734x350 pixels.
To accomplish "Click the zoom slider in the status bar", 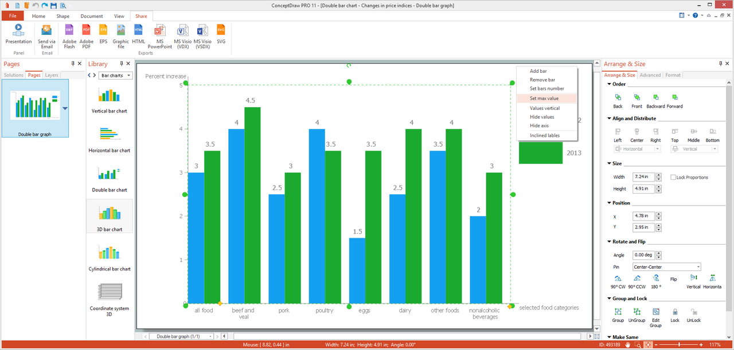I will (680, 345).
